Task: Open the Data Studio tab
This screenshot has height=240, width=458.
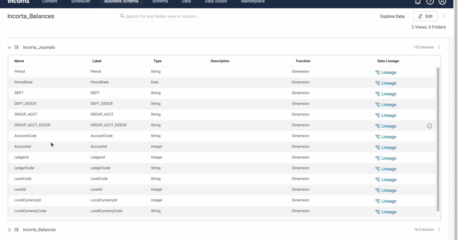Action: pos(216,2)
